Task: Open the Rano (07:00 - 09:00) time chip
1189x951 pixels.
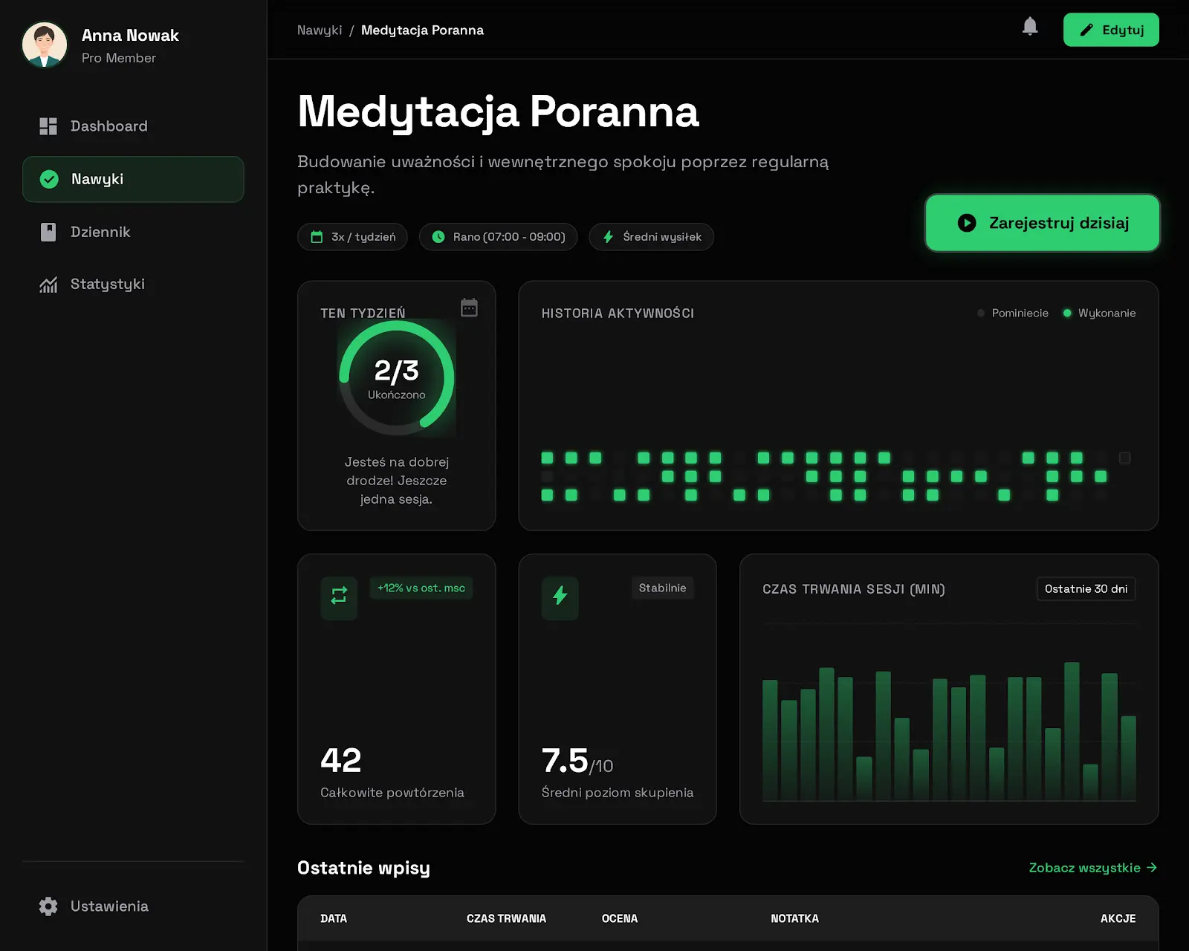Action: tap(498, 237)
